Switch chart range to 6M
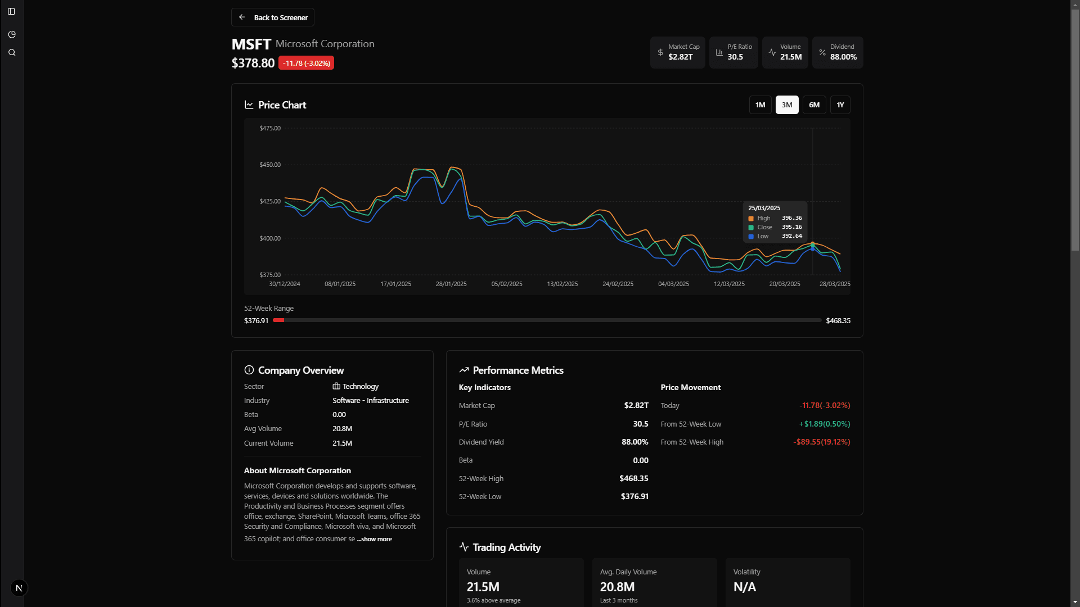The image size is (1080, 607). (814, 105)
